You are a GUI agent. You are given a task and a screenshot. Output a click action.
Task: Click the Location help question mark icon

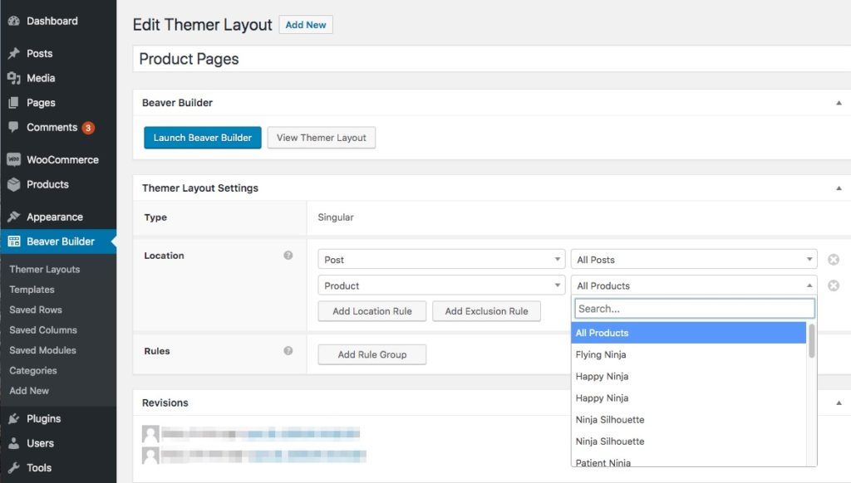point(289,256)
